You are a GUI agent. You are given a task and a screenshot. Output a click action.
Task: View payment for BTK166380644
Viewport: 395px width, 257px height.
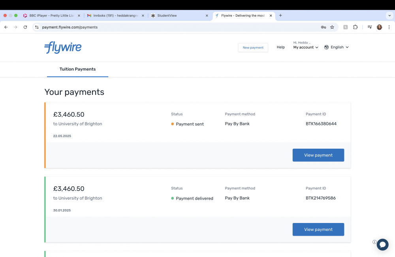point(318,155)
